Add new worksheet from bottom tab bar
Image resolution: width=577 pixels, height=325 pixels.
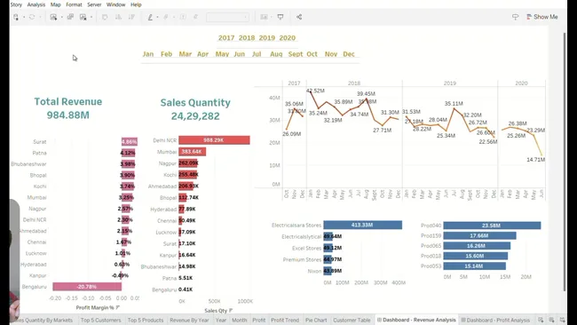point(541,320)
